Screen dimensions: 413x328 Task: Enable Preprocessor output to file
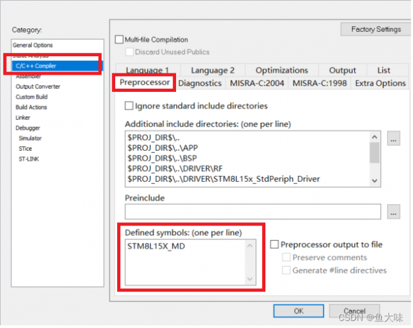[x=275, y=245]
